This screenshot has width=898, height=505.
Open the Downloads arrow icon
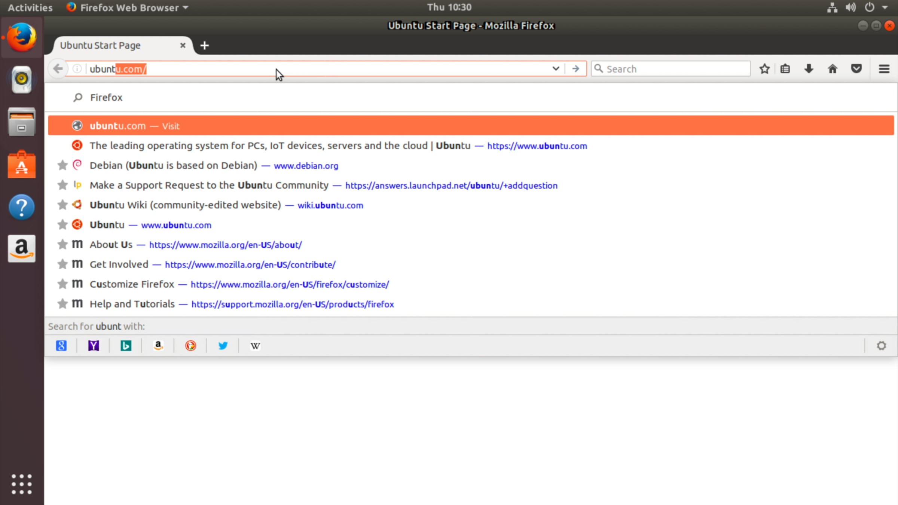809,69
